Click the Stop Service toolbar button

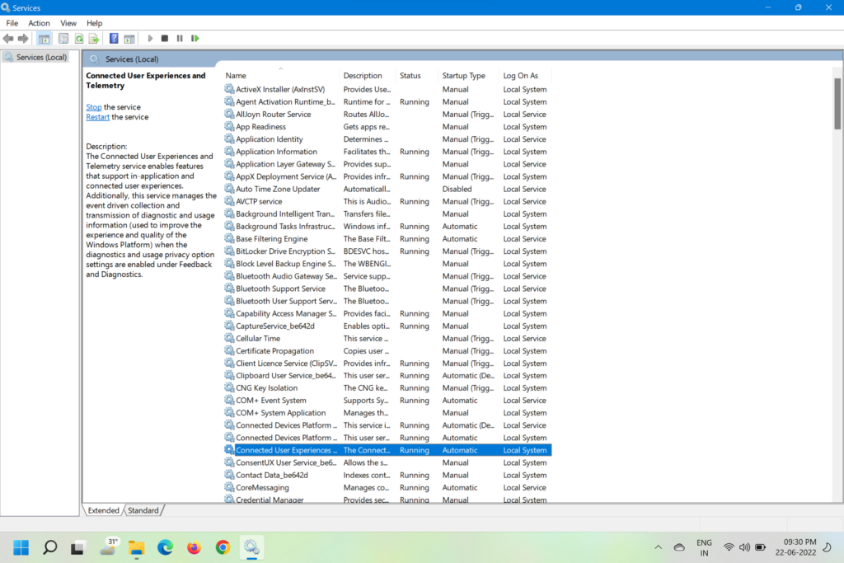point(165,39)
